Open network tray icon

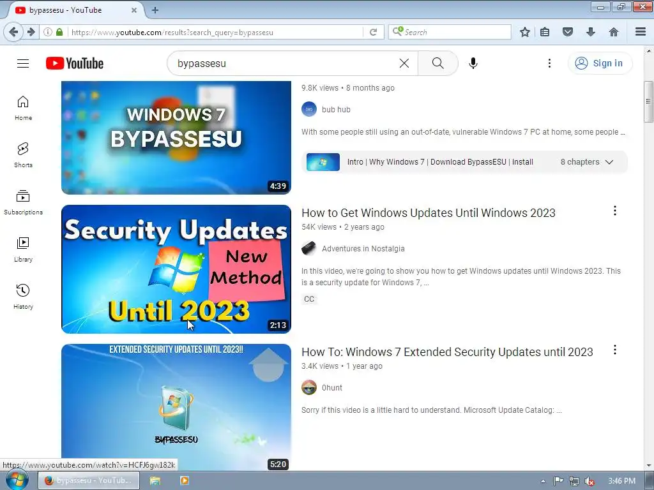(x=574, y=481)
